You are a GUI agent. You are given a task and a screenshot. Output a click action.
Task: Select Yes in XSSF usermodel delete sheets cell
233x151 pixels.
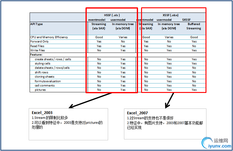169,68
